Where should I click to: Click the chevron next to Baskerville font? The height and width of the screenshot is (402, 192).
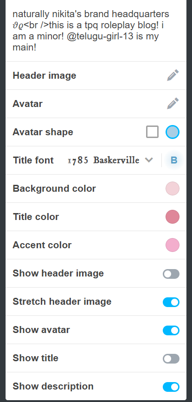(x=149, y=160)
